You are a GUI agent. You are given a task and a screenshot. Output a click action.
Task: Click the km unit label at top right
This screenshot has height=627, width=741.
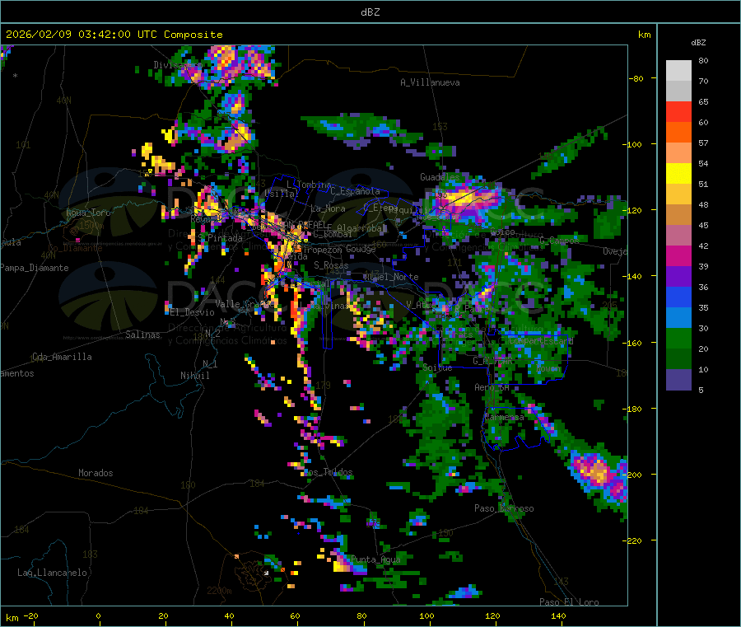(x=644, y=35)
